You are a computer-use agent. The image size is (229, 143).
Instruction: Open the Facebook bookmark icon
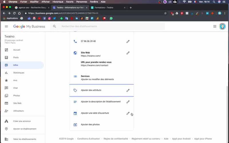[x=44, y=18]
